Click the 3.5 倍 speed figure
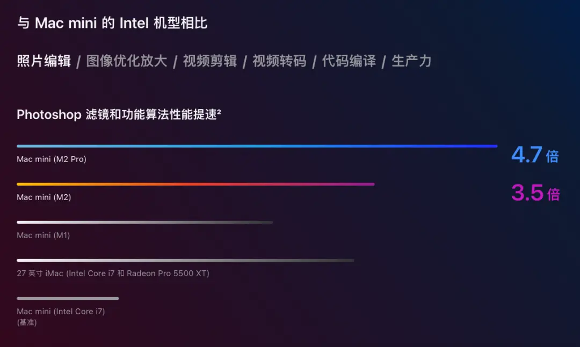 click(x=535, y=193)
